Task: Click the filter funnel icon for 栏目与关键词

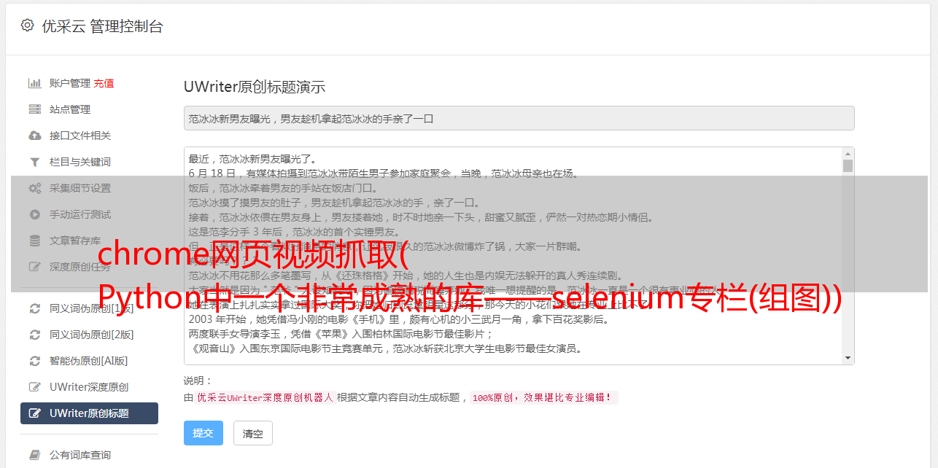Action: coord(34,162)
